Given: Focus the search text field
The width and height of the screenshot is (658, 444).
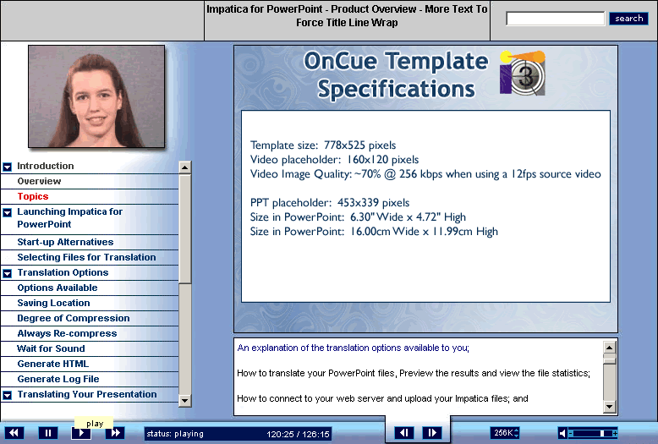Looking at the screenshot, I should [x=555, y=19].
